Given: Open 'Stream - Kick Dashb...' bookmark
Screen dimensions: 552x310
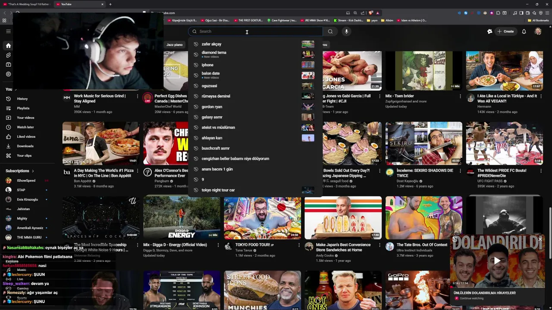Looking at the screenshot, I should click(348, 20).
